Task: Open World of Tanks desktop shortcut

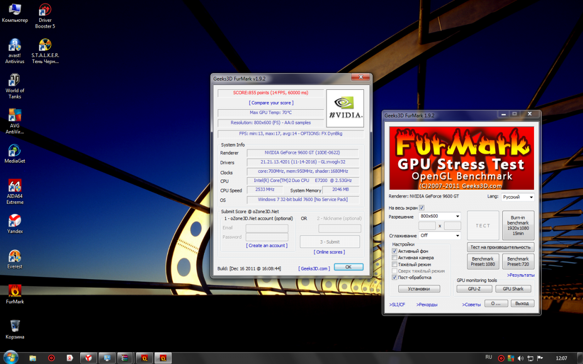Action: coord(15,81)
